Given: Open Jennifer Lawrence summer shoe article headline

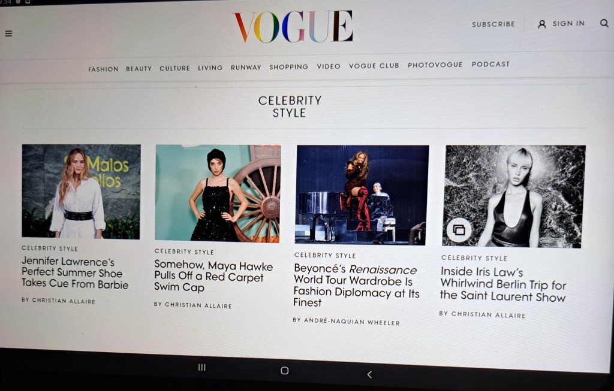Looking at the screenshot, I should point(75,272).
